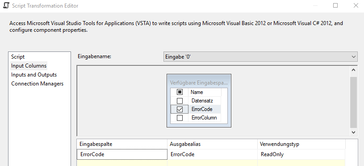
Task: Click the Verfügbare Eingabespa... box title
Action: 199,83
